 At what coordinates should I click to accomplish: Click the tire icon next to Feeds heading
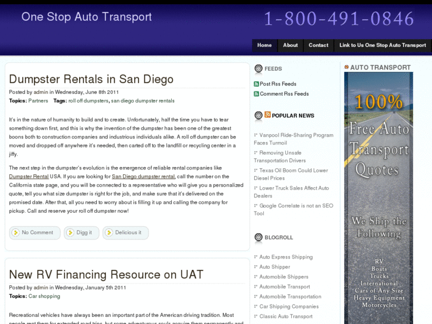pos(258,68)
